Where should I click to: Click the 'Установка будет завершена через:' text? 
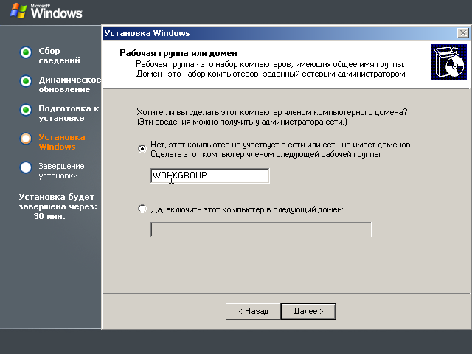(58, 201)
